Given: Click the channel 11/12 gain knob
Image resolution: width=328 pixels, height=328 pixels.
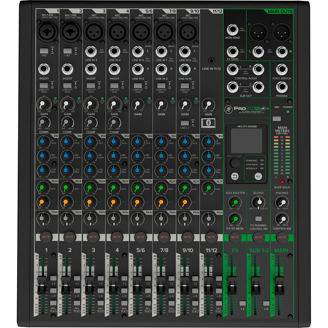Looking at the screenshot, I should [208, 105].
